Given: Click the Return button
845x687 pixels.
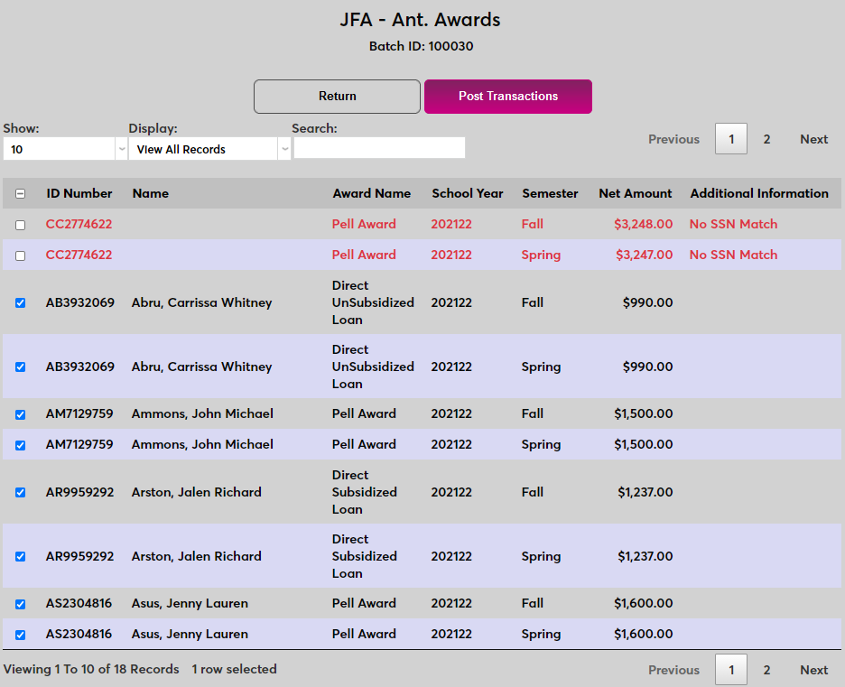Looking at the screenshot, I should pos(337,96).
